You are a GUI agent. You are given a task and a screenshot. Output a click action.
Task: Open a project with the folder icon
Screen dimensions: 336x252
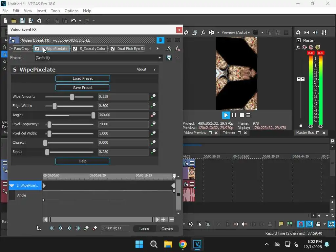[x=14, y=21]
